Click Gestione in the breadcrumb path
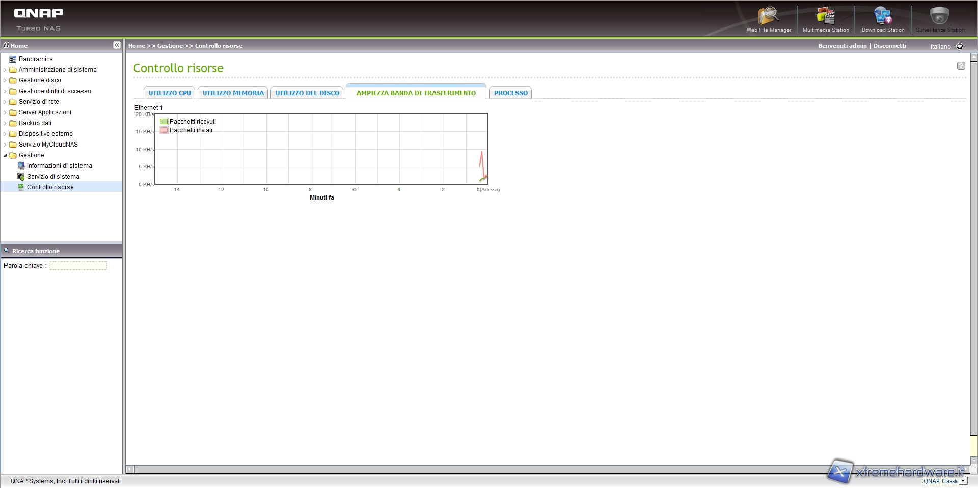 pos(170,46)
